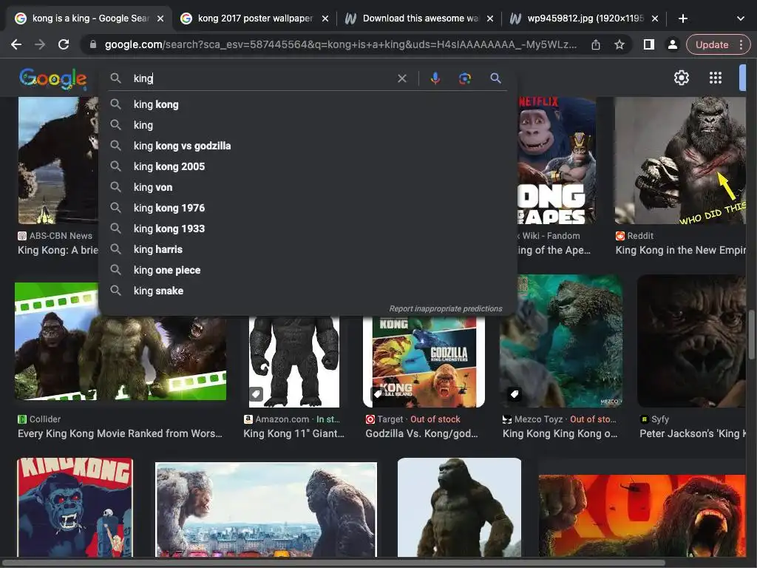Click the Amazon product tag icon
757x568 pixels.
click(257, 394)
